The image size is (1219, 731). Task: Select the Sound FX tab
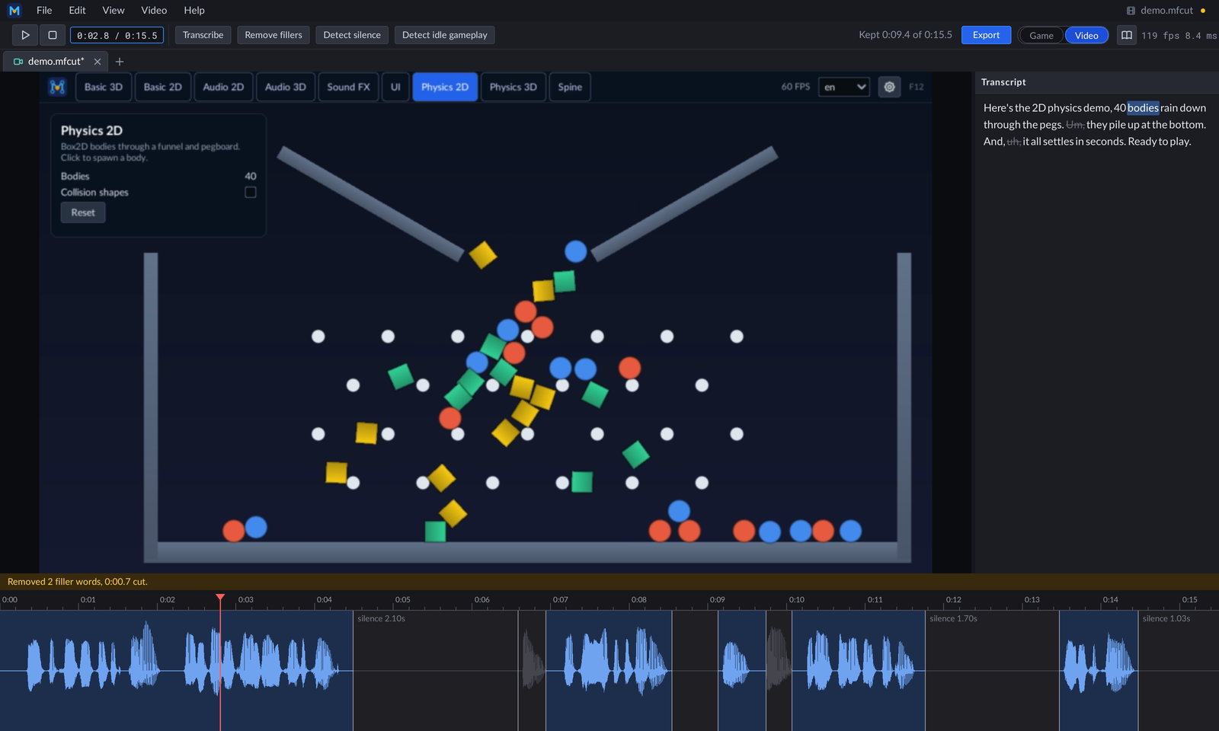coord(348,87)
